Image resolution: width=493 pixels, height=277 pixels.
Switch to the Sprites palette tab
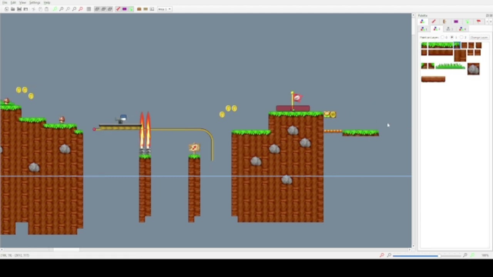point(433,22)
